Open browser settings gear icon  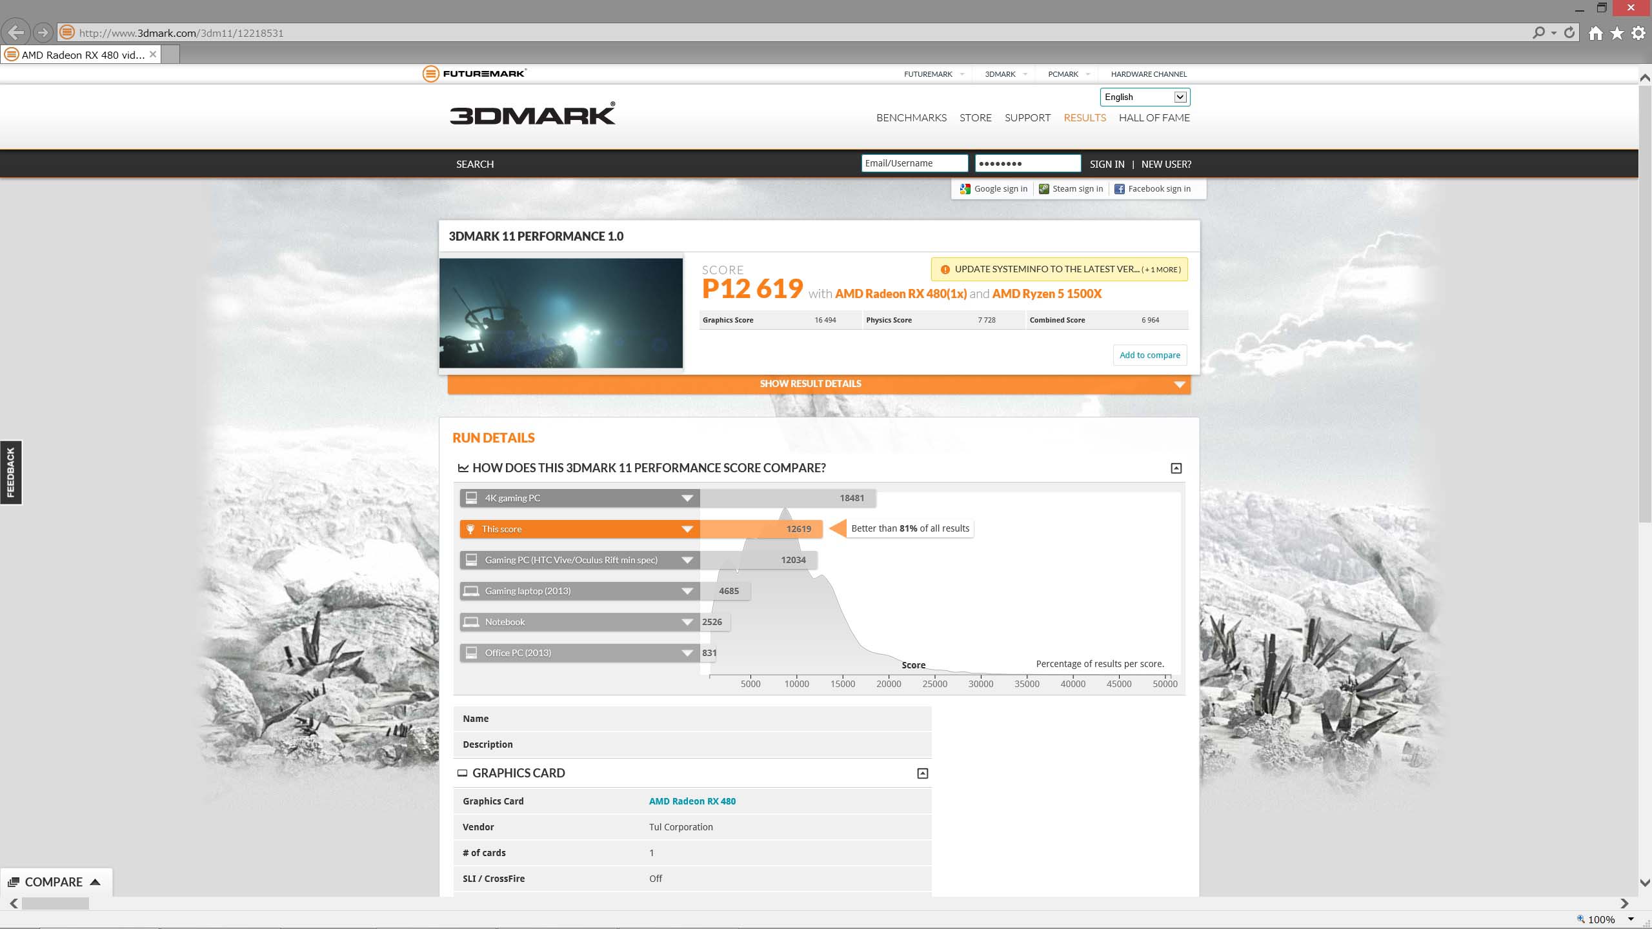click(x=1638, y=33)
